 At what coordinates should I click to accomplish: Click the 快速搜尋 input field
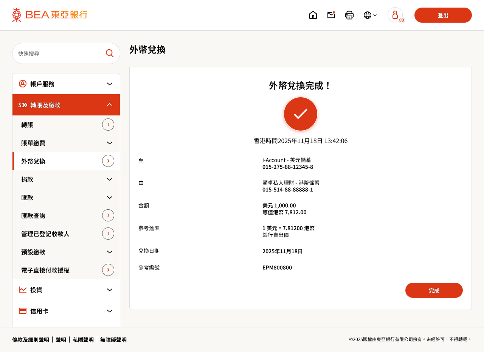click(x=57, y=53)
